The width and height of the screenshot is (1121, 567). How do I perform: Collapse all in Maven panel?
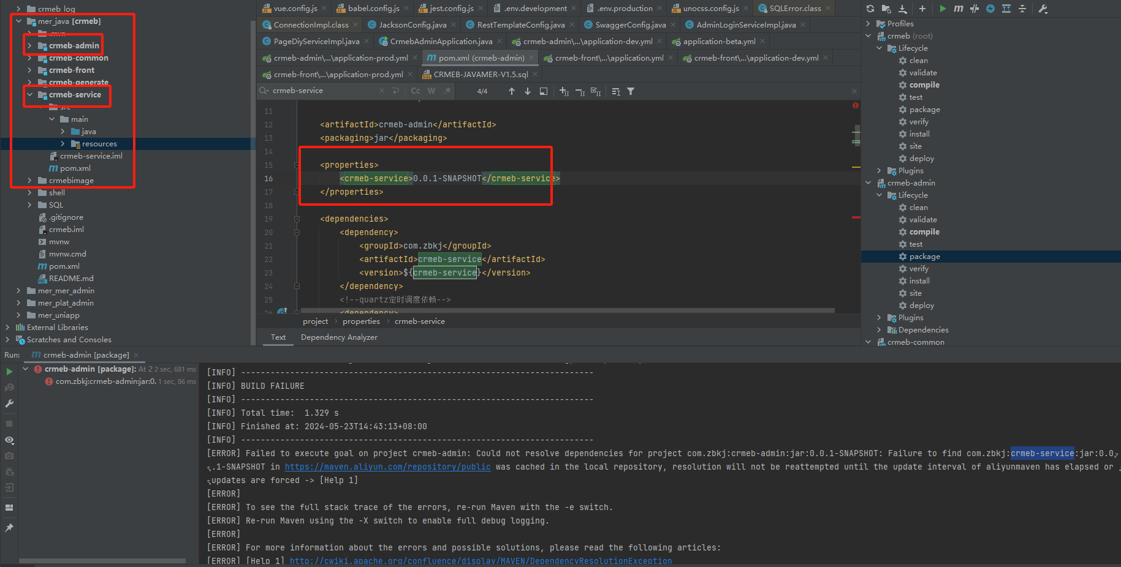click(1022, 9)
